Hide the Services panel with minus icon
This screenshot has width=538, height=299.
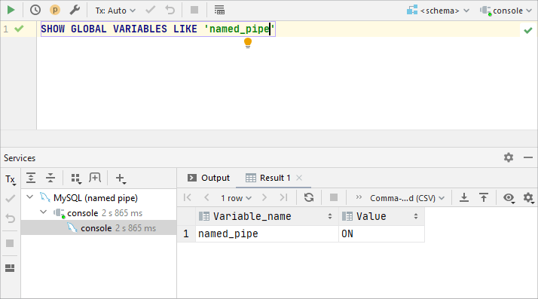pos(528,157)
